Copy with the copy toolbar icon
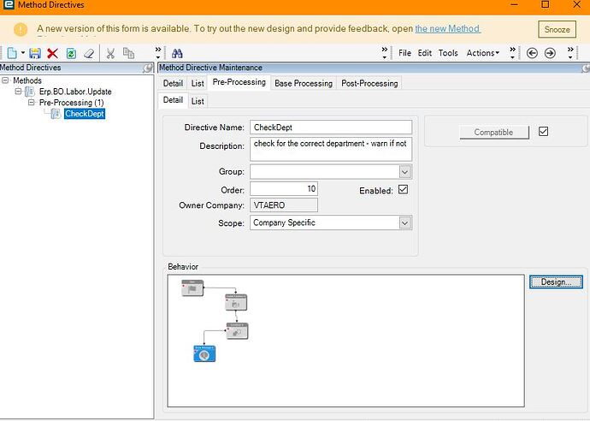590x421 pixels. (128, 53)
